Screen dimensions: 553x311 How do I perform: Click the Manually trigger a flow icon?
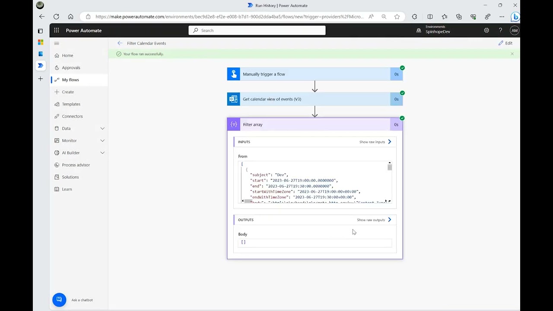pos(233,74)
